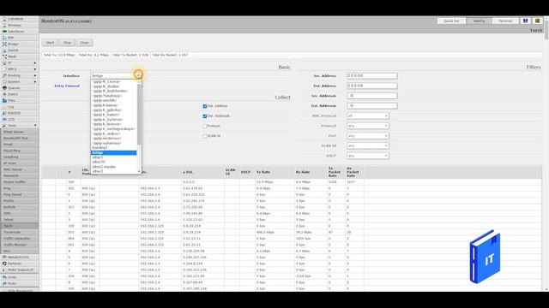549x308 pixels.
Task: Enable the VLAN Id collect checkbox
Action: [x=205, y=136]
